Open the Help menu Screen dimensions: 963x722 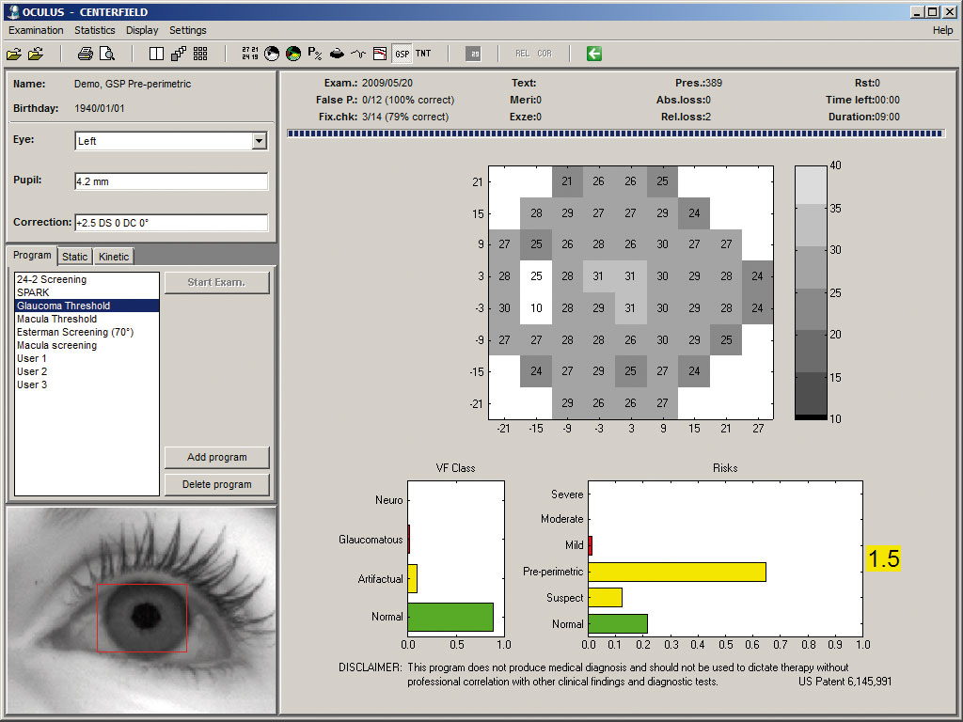click(942, 30)
